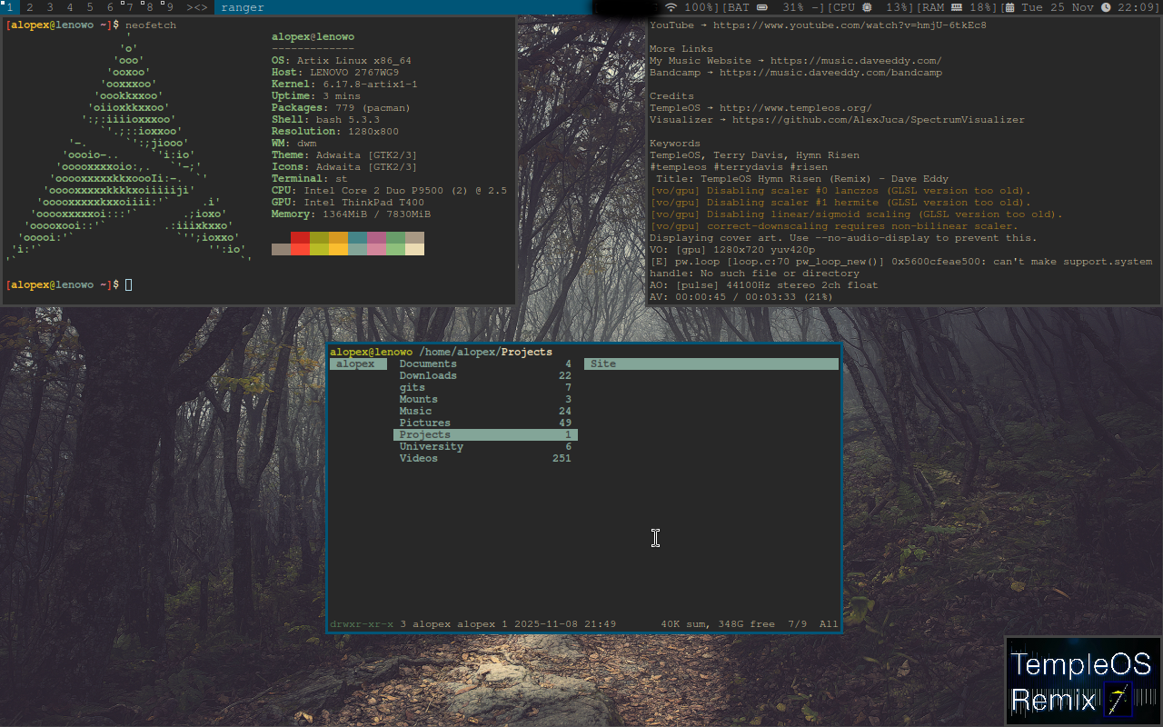This screenshot has width=1163, height=727.
Task: Click the "OS: Artix Linux x86_64" line
Action: 342,61
